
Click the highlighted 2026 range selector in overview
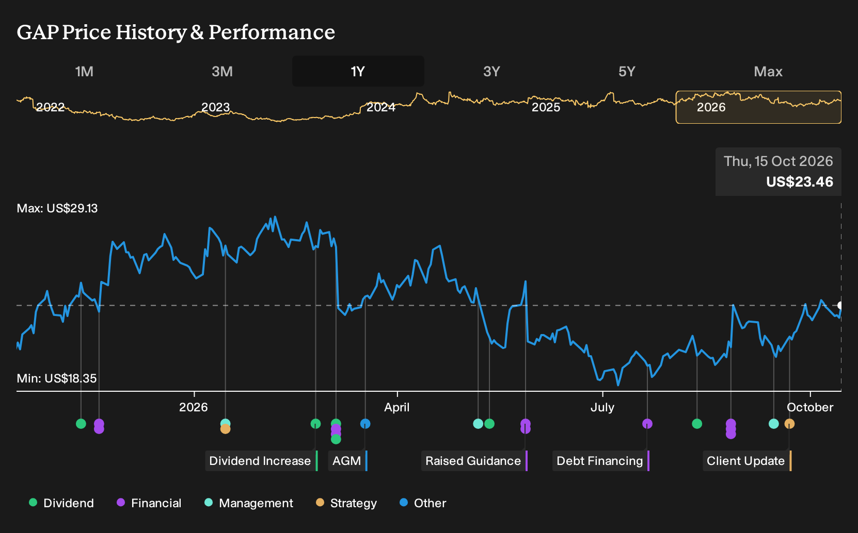(758, 107)
